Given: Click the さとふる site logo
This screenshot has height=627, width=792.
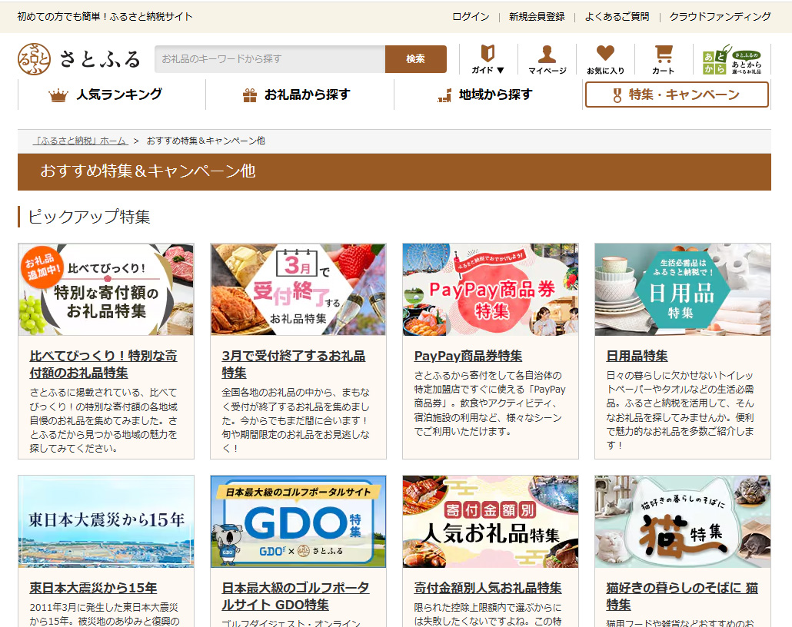Looking at the screenshot, I should 79,59.
